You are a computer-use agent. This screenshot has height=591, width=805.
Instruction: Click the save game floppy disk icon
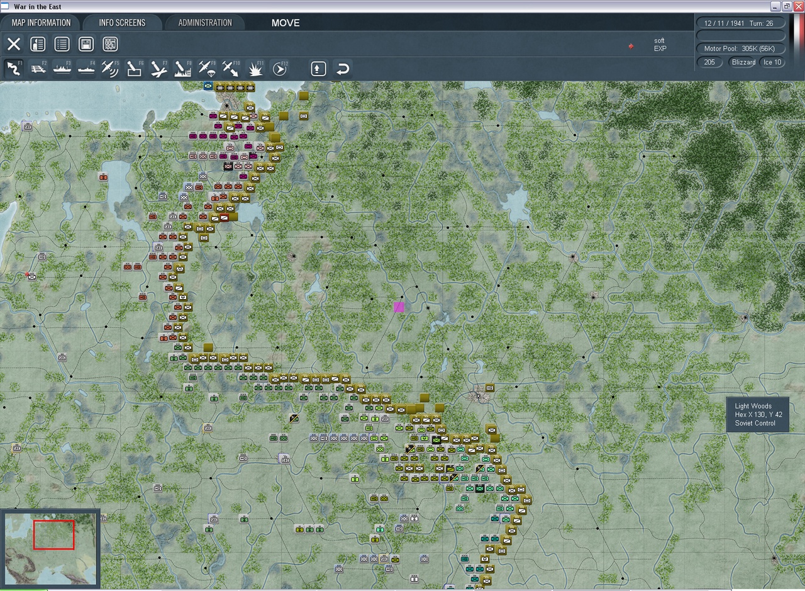click(86, 44)
